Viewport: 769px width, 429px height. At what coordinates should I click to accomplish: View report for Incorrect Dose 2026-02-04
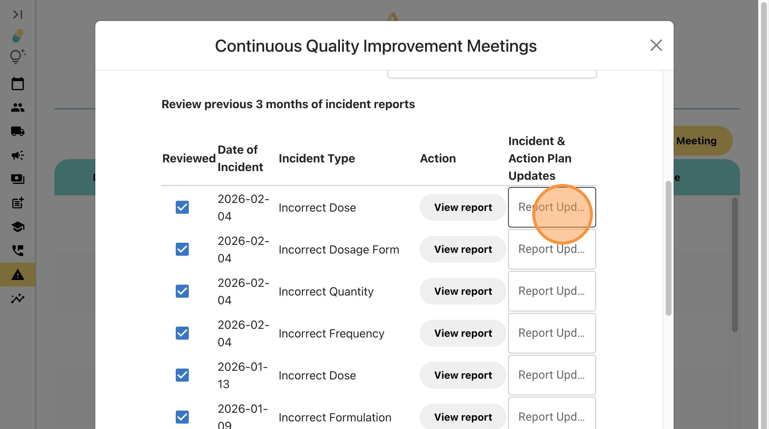[463, 207]
